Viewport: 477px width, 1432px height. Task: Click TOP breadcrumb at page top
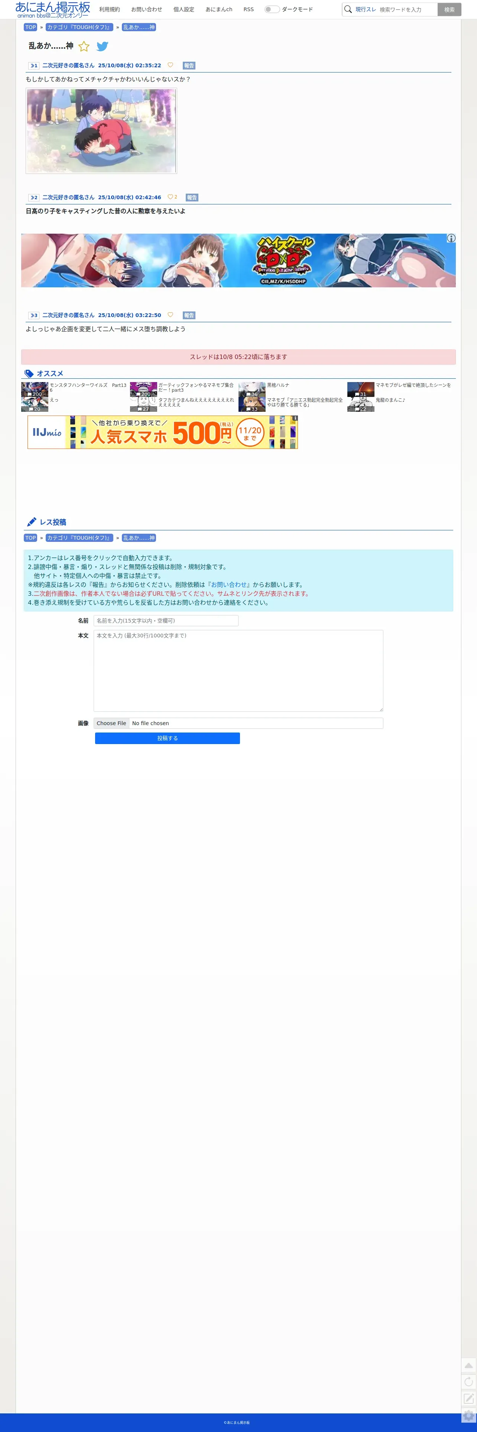click(x=30, y=27)
